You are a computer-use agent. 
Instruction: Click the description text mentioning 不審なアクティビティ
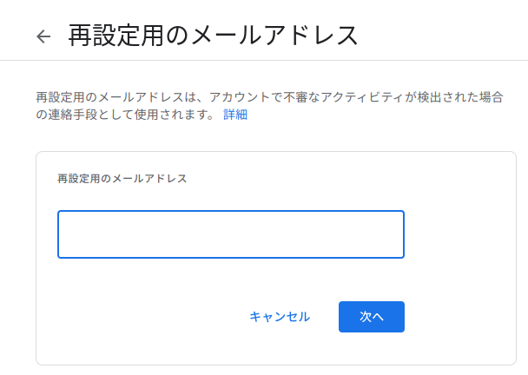(x=269, y=95)
